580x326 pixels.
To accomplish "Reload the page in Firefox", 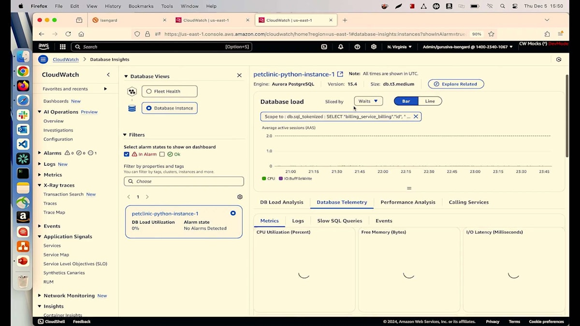I will click(68, 34).
